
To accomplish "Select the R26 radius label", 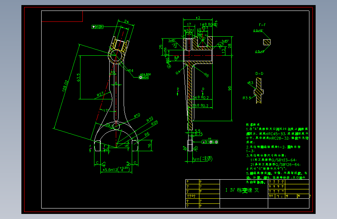I will click(x=154, y=123).
